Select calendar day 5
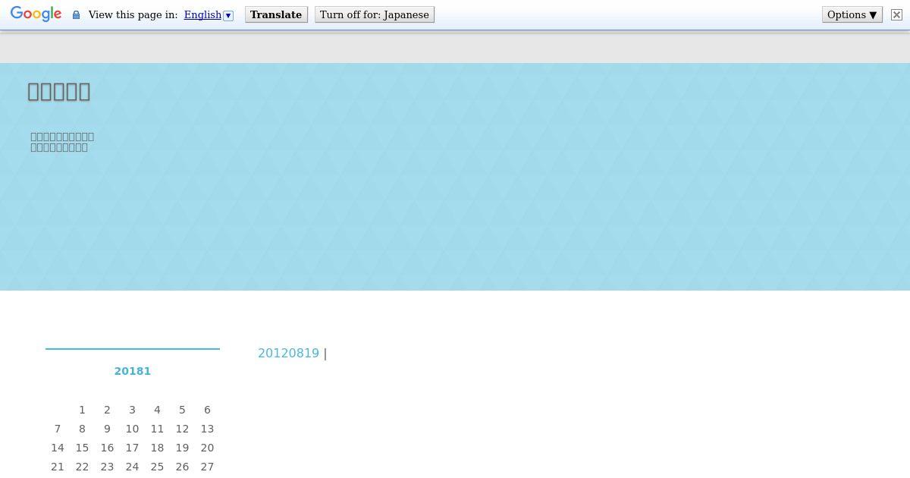The image size is (910, 478). coord(182,410)
